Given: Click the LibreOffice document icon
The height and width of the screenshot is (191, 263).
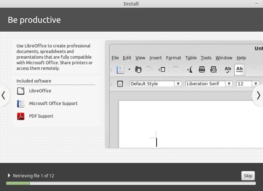Looking at the screenshot, I should click(x=21, y=91).
